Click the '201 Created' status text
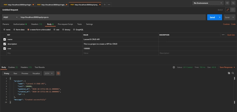Image resolution: width=237 pixels, height=112 pixels. [188, 67]
